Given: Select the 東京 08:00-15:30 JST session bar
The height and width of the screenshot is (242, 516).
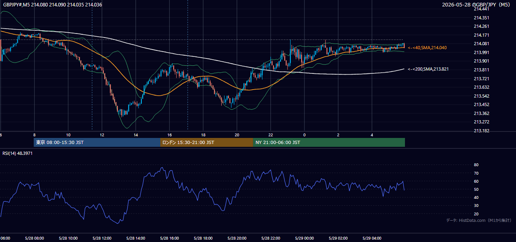Looking at the screenshot, I should pos(97,142).
